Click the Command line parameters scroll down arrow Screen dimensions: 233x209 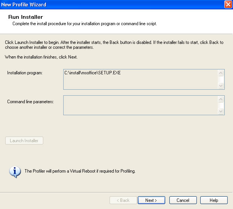(221, 111)
